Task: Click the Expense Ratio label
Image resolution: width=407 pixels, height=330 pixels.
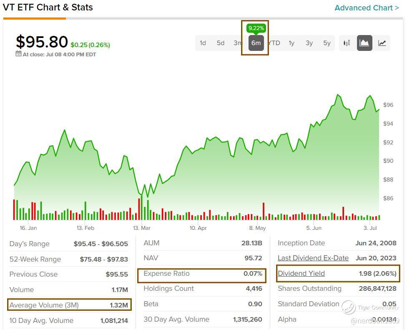Action: point(166,273)
